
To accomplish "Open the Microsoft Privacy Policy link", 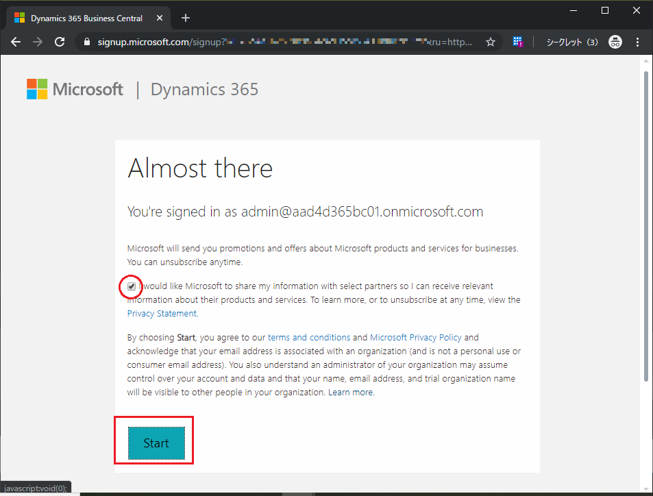I will (416, 337).
